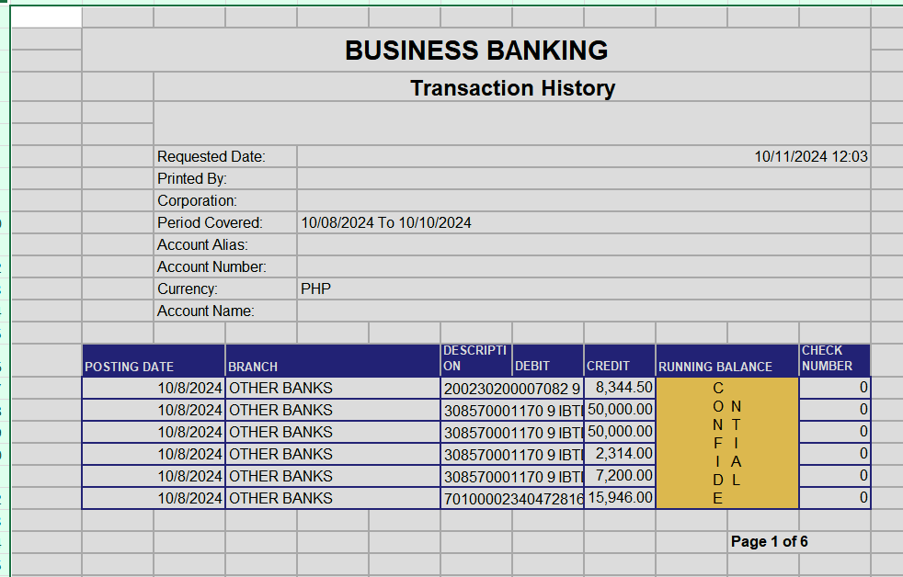Click the Transaction History heading
This screenshot has width=903, height=577.
pos(512,87)
